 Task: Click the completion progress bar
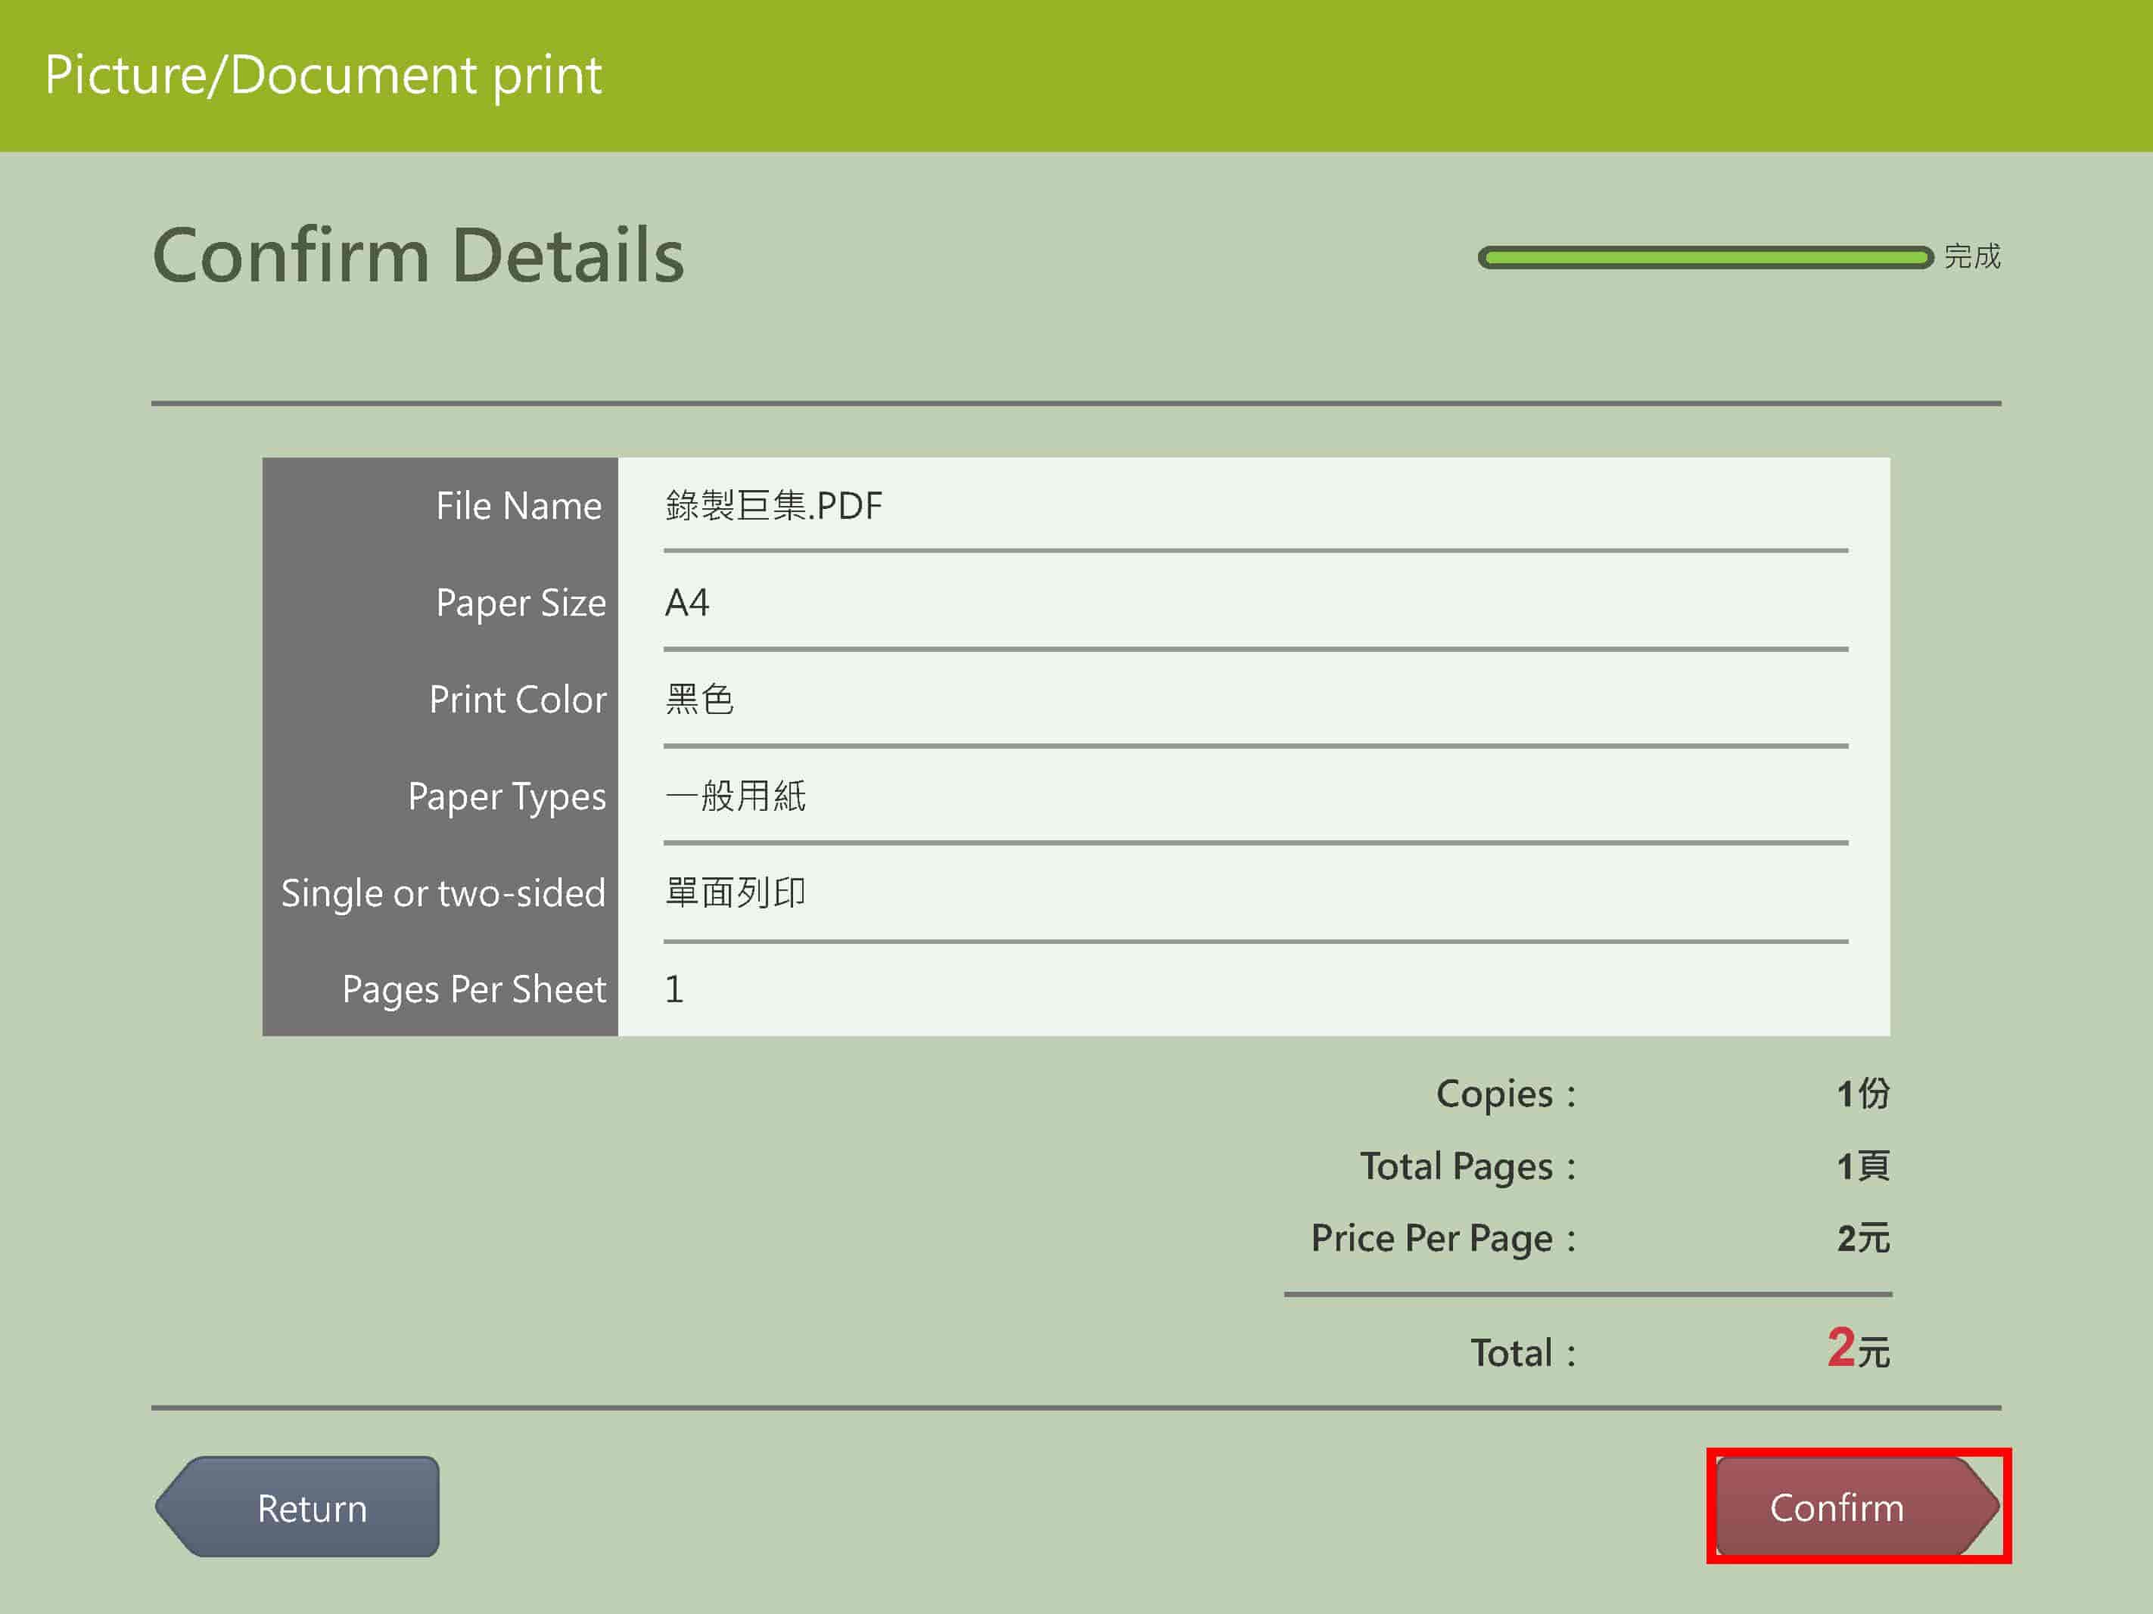[1705, 257]
